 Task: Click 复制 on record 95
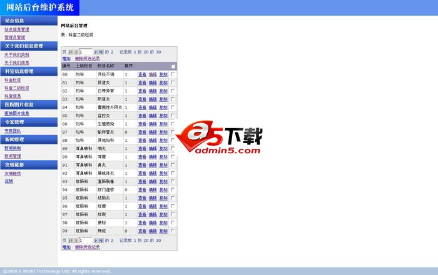click(163, 198)
